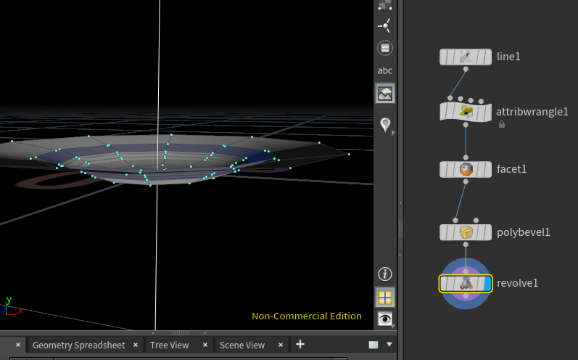Close the Geometry Spreadsheet tab
This screenshot has width=578, height=360.
136,345
